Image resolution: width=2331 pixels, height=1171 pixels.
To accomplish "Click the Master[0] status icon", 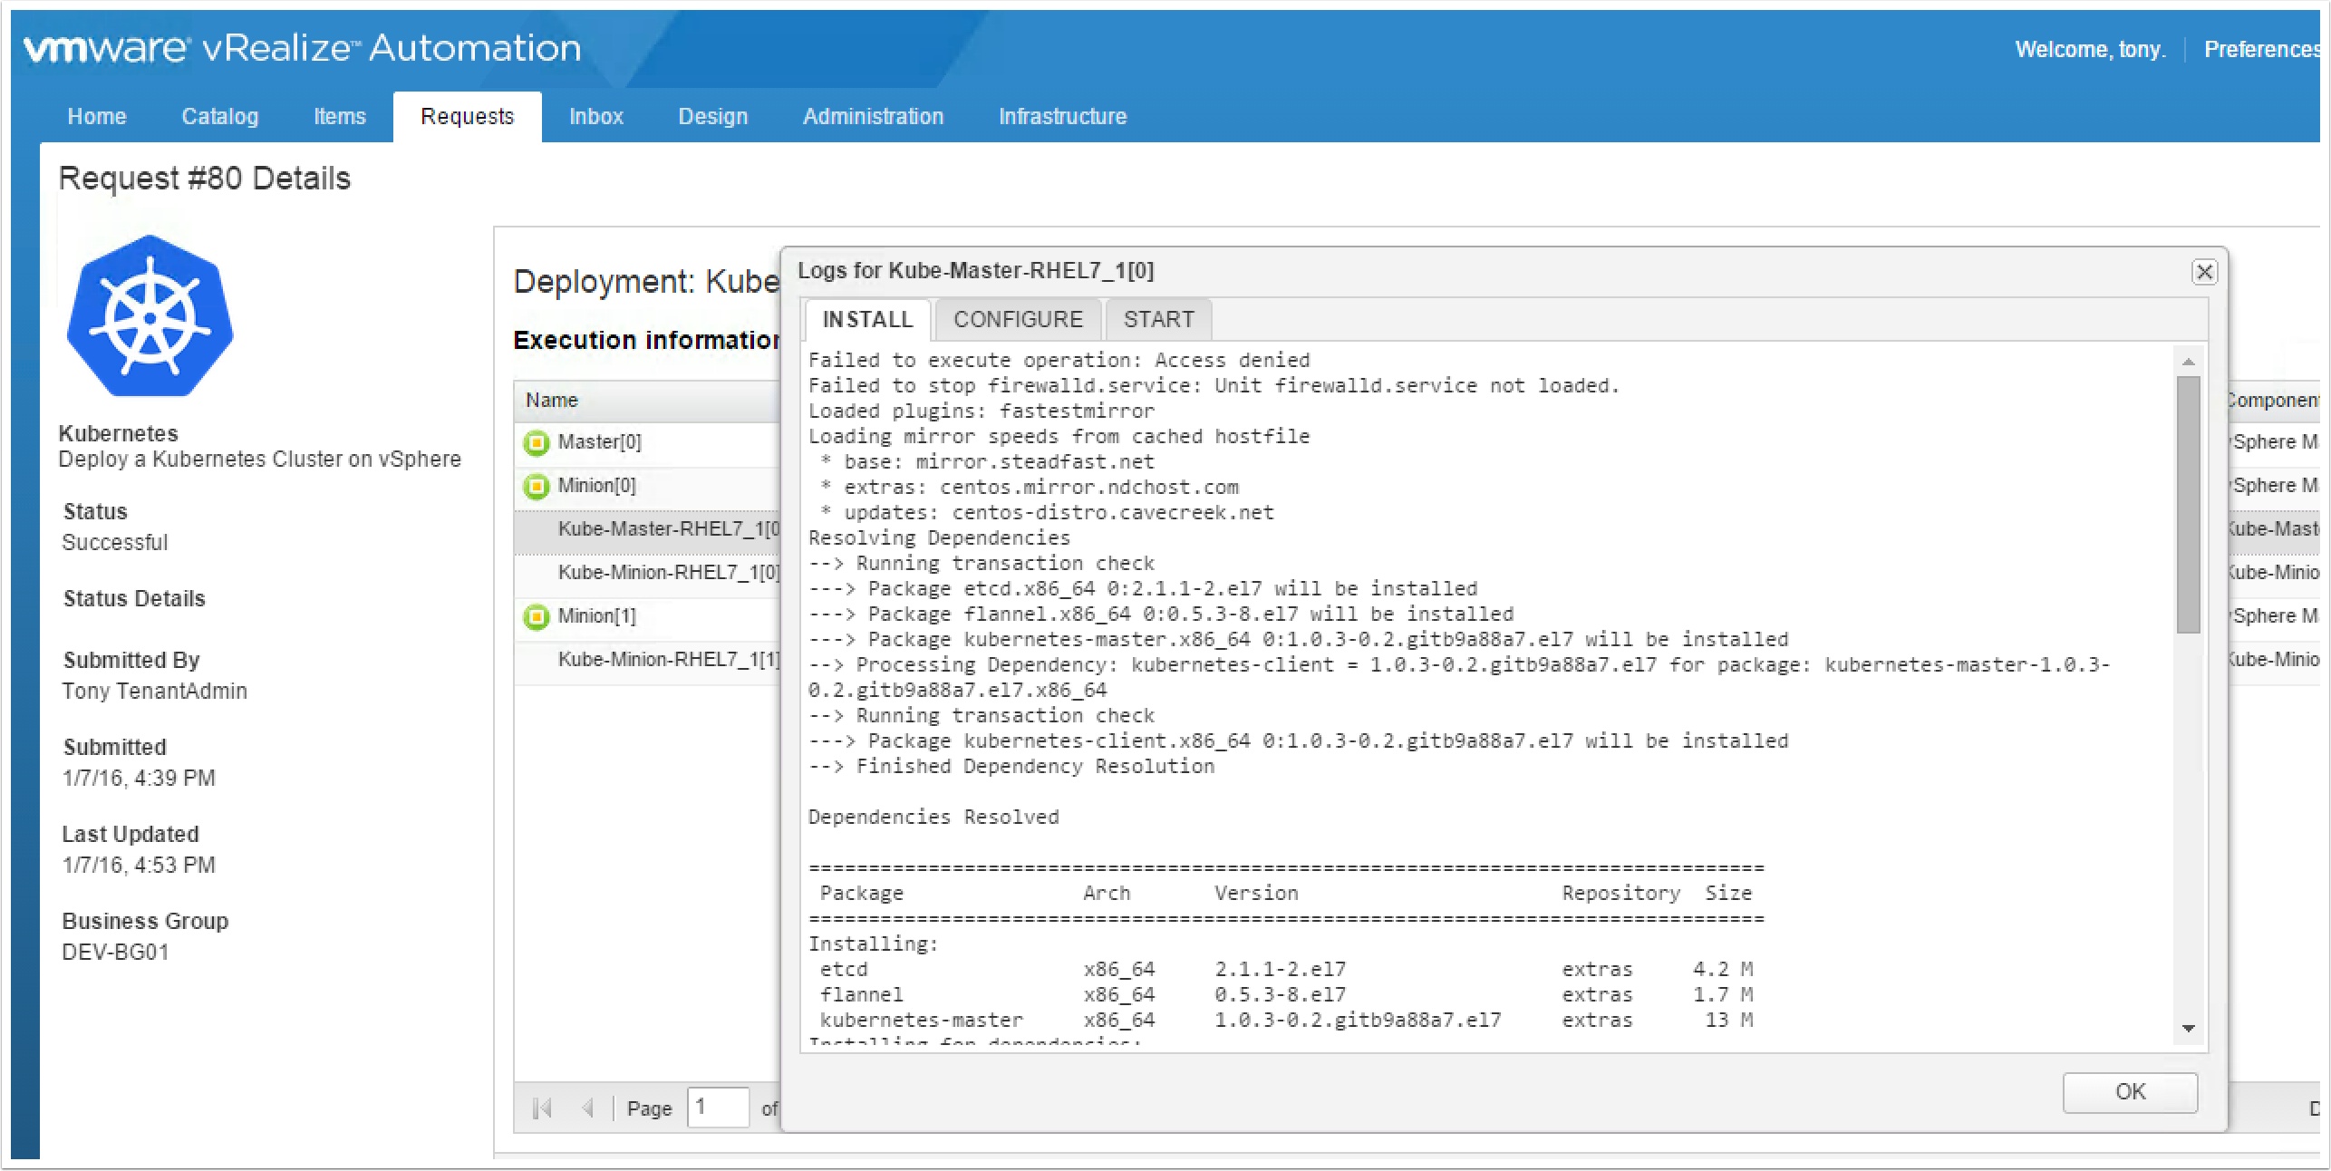I will (x=537, y=442).
